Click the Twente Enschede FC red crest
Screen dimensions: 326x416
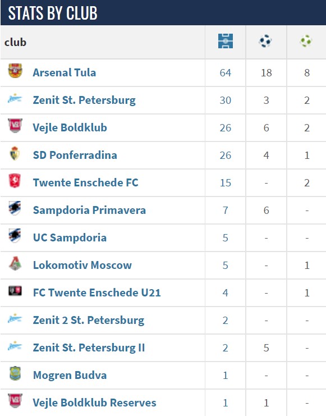[x=15, y=181]
